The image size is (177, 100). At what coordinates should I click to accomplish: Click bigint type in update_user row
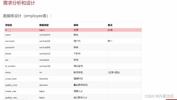pos(42,98)
